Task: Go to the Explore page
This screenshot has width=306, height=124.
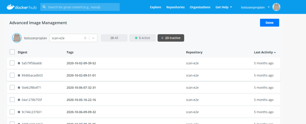Action: click(x=155, y=7)
